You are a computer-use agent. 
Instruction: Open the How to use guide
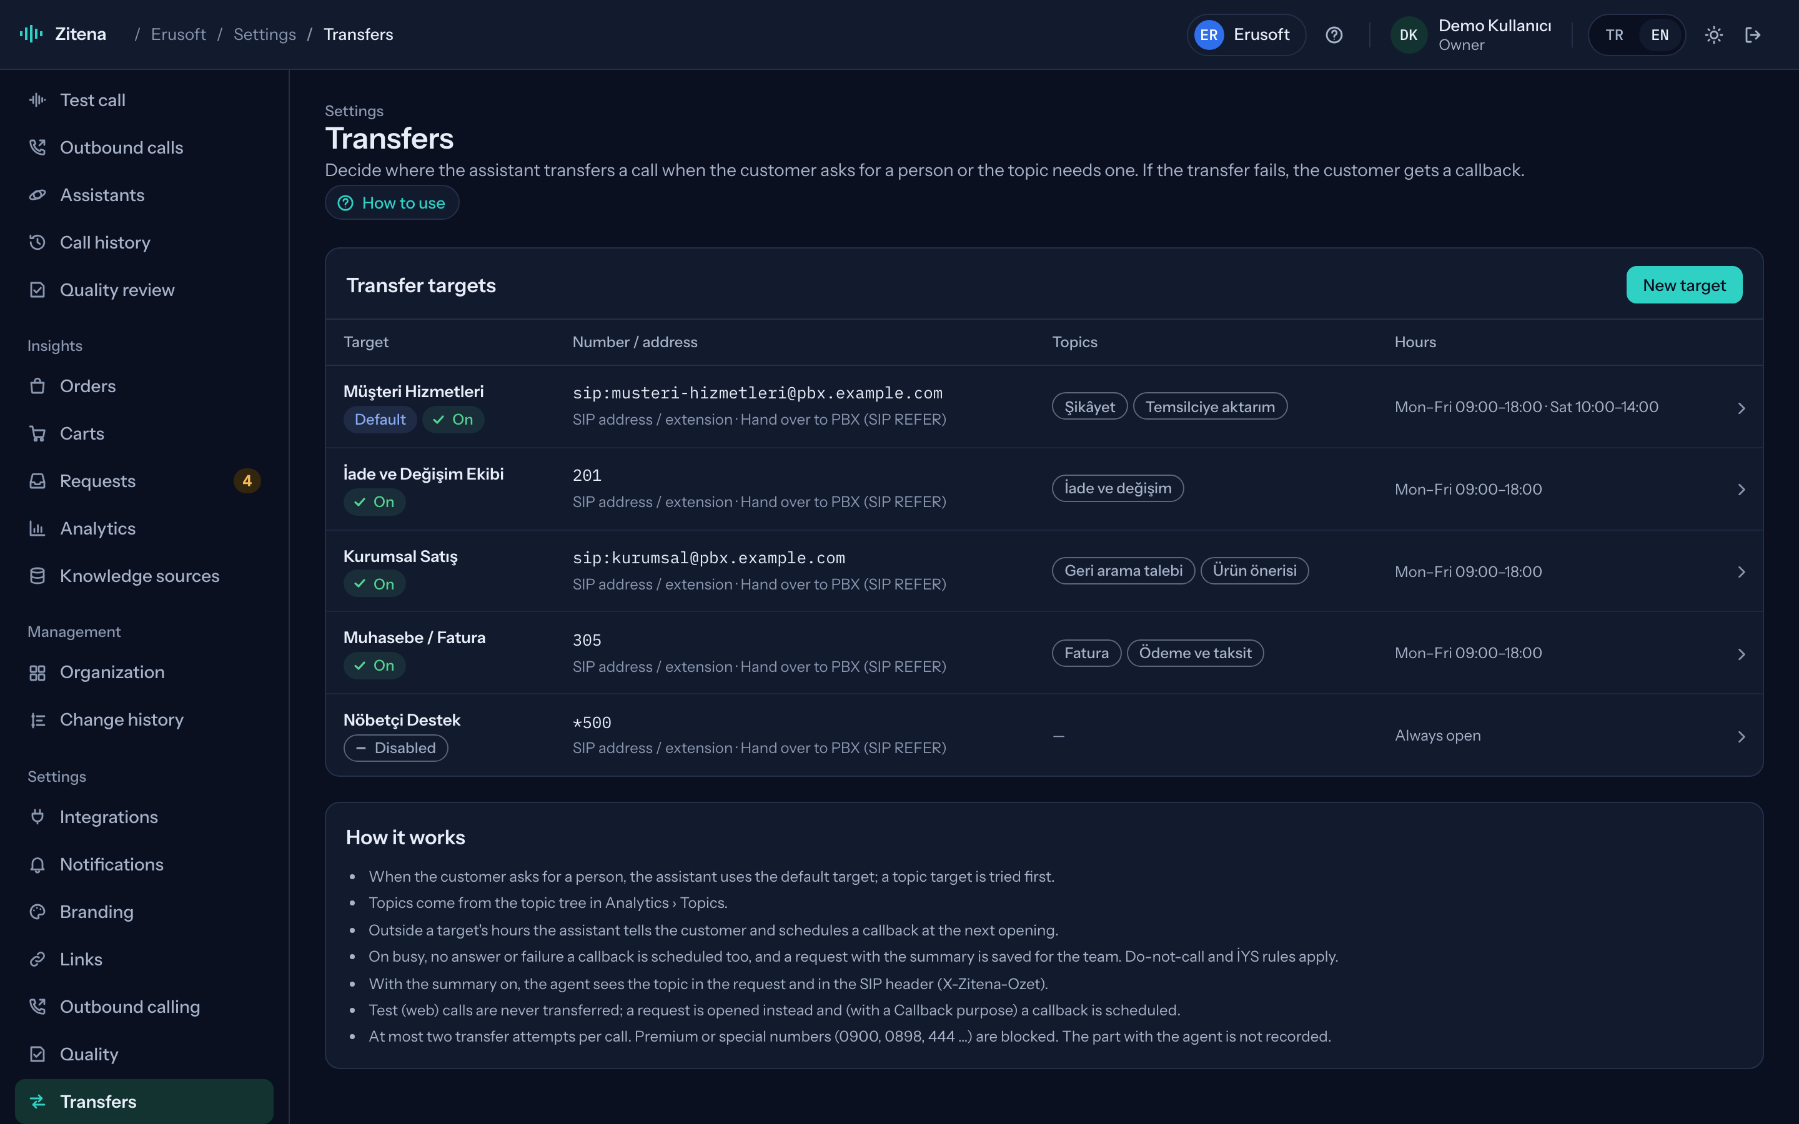point(392,203)
